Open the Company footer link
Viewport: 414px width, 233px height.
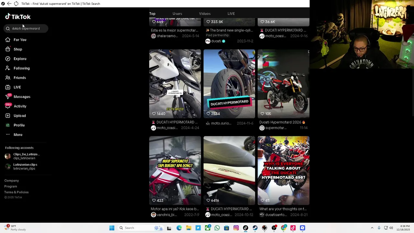12,181
